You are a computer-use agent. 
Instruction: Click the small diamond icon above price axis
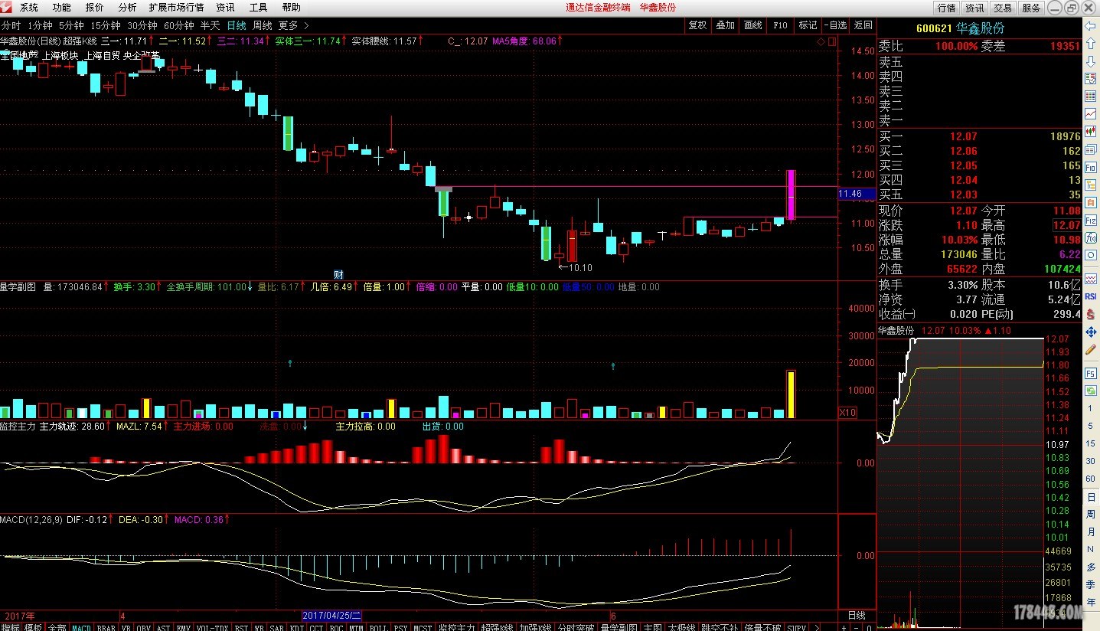(x=821, y=41)
